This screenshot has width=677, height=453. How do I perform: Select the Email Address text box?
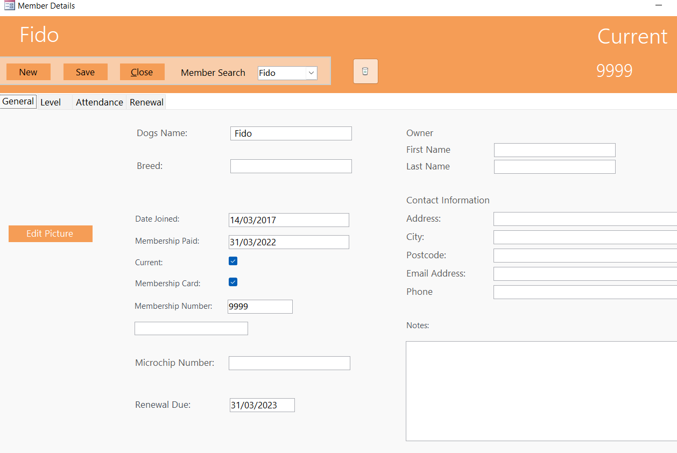[x=584, y=274]
